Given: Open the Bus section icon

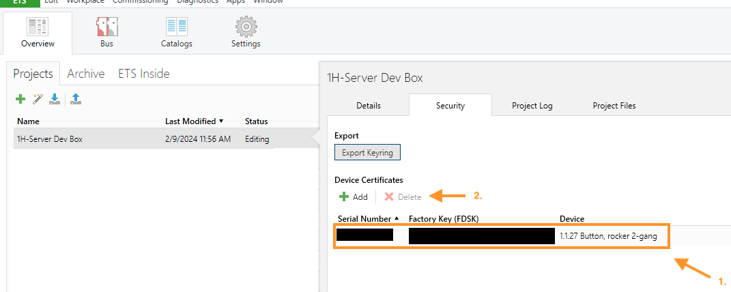Looking at the screenshot, I should (106, 27).
